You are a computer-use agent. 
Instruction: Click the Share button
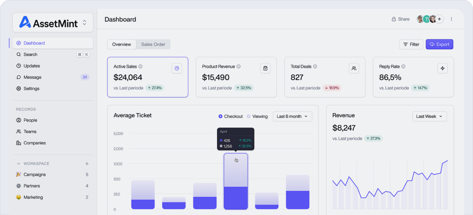[x=401, y=19]
